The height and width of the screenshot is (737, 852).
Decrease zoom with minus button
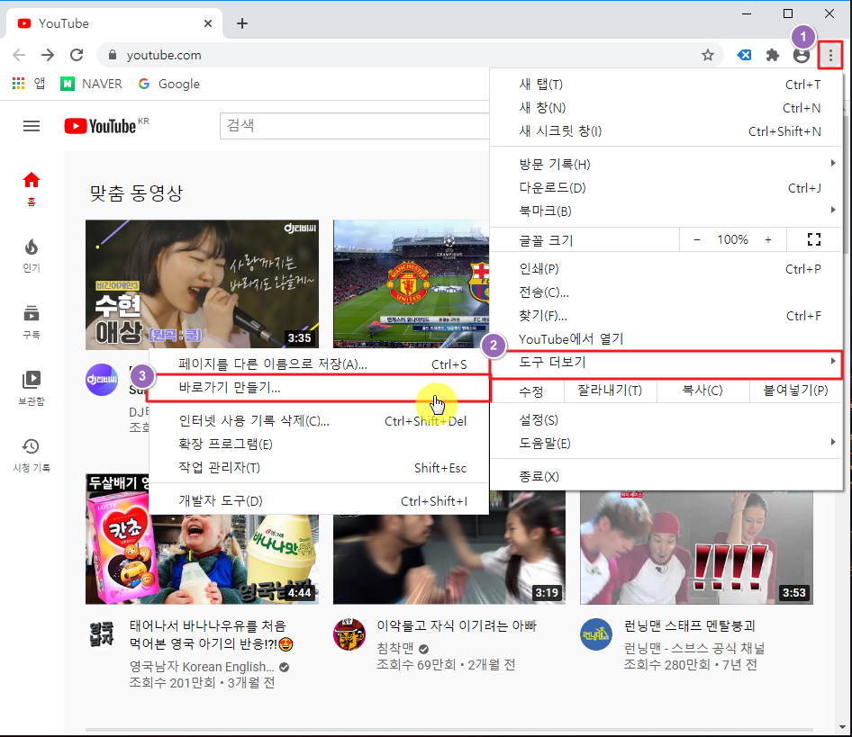click(x=696, y=239)
